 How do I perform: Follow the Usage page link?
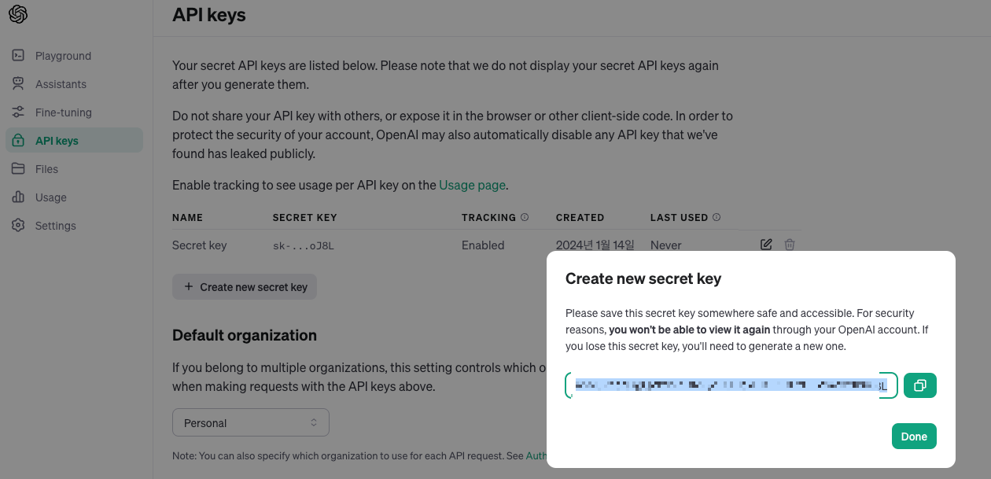[x=472, y=186]
